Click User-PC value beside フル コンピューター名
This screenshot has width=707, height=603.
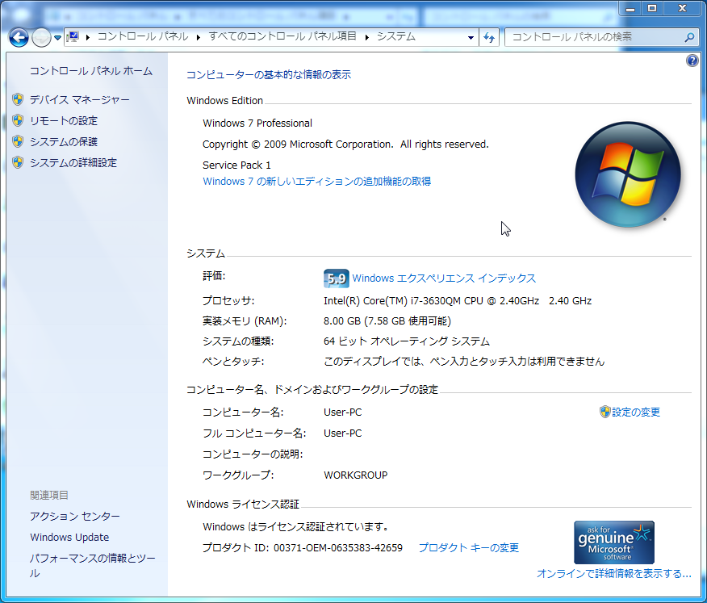[342, 433]
